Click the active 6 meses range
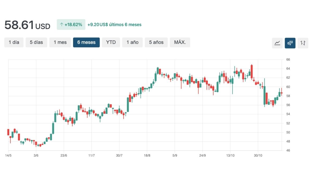The width and height of the screenshot is (312, 175). pyautogui.click(x=86, y=42)
